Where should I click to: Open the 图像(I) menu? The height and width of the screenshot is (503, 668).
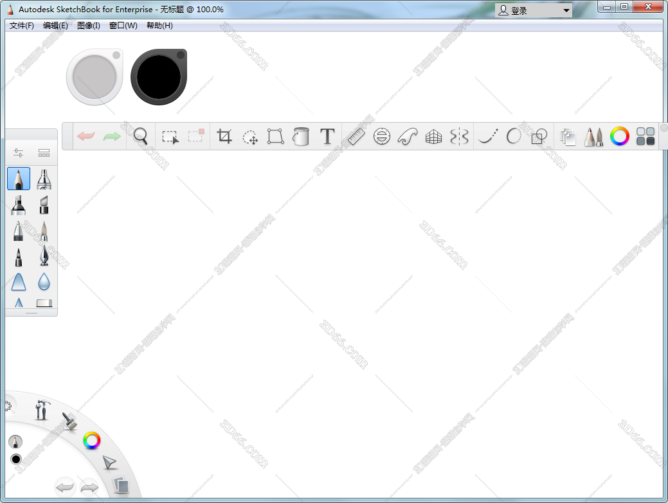(x=88, y=26)
